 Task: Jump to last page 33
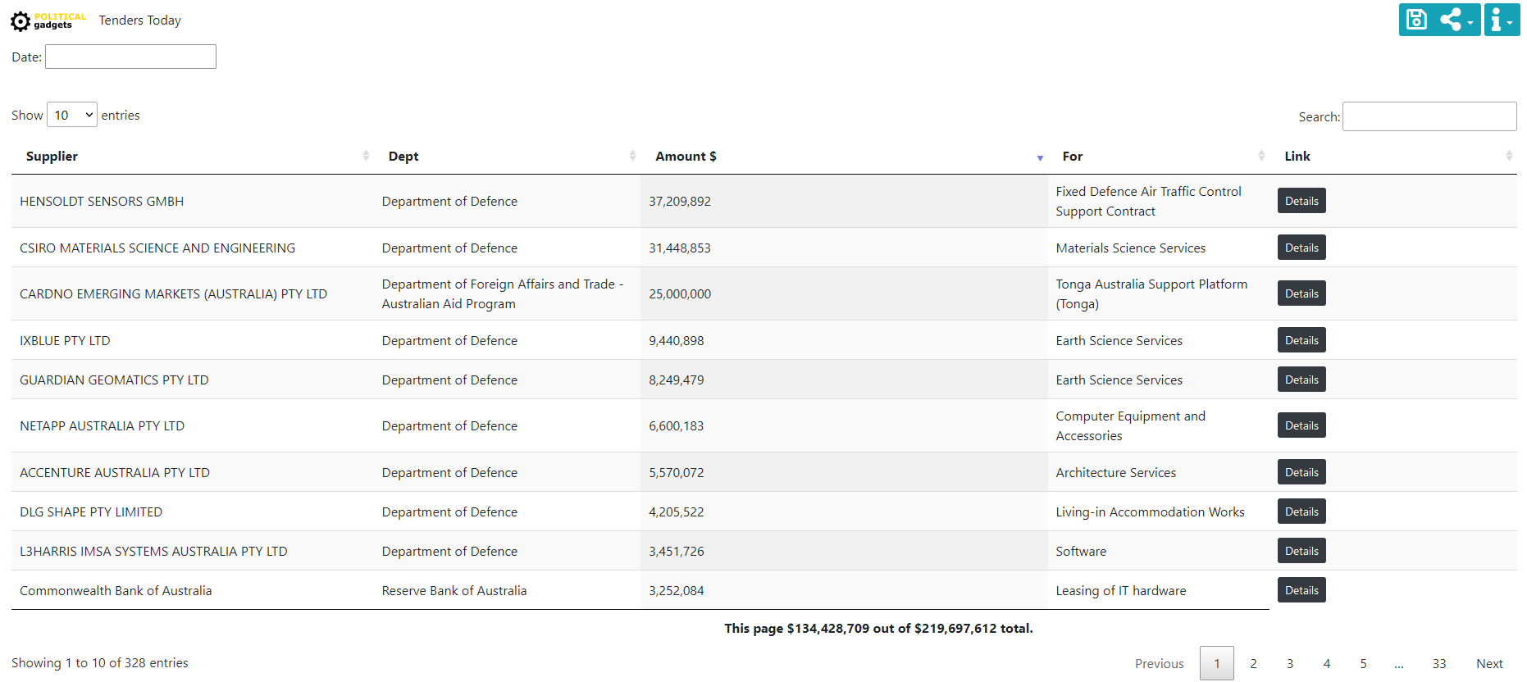(1439, 663)
